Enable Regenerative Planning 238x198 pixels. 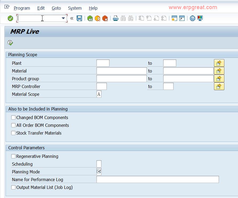point(13,156)
